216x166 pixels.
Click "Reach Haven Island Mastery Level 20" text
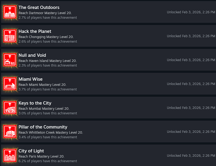[x=48, y=61]
